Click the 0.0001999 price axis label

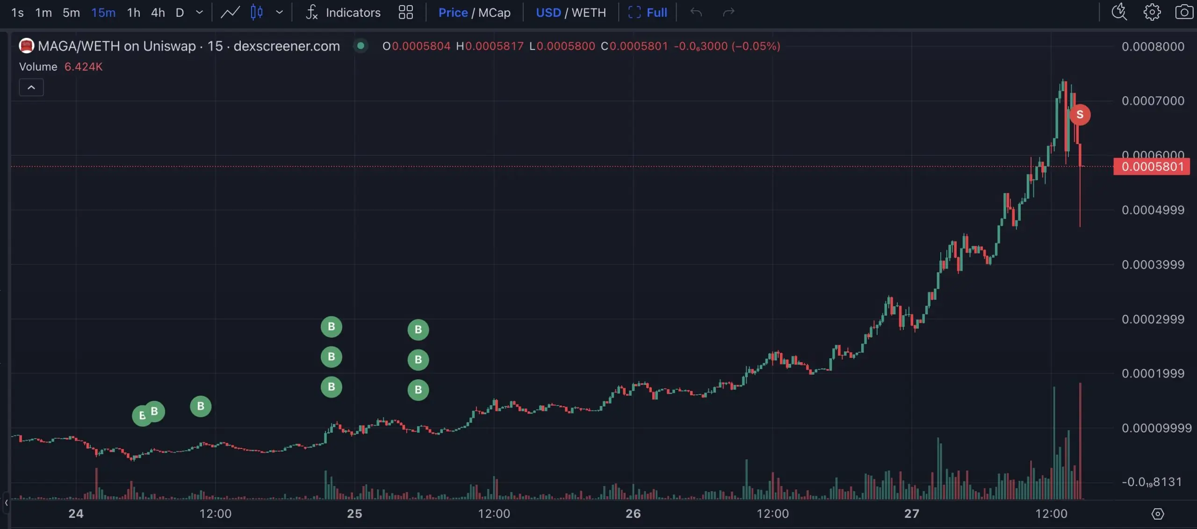click(x=1153, y=374)
